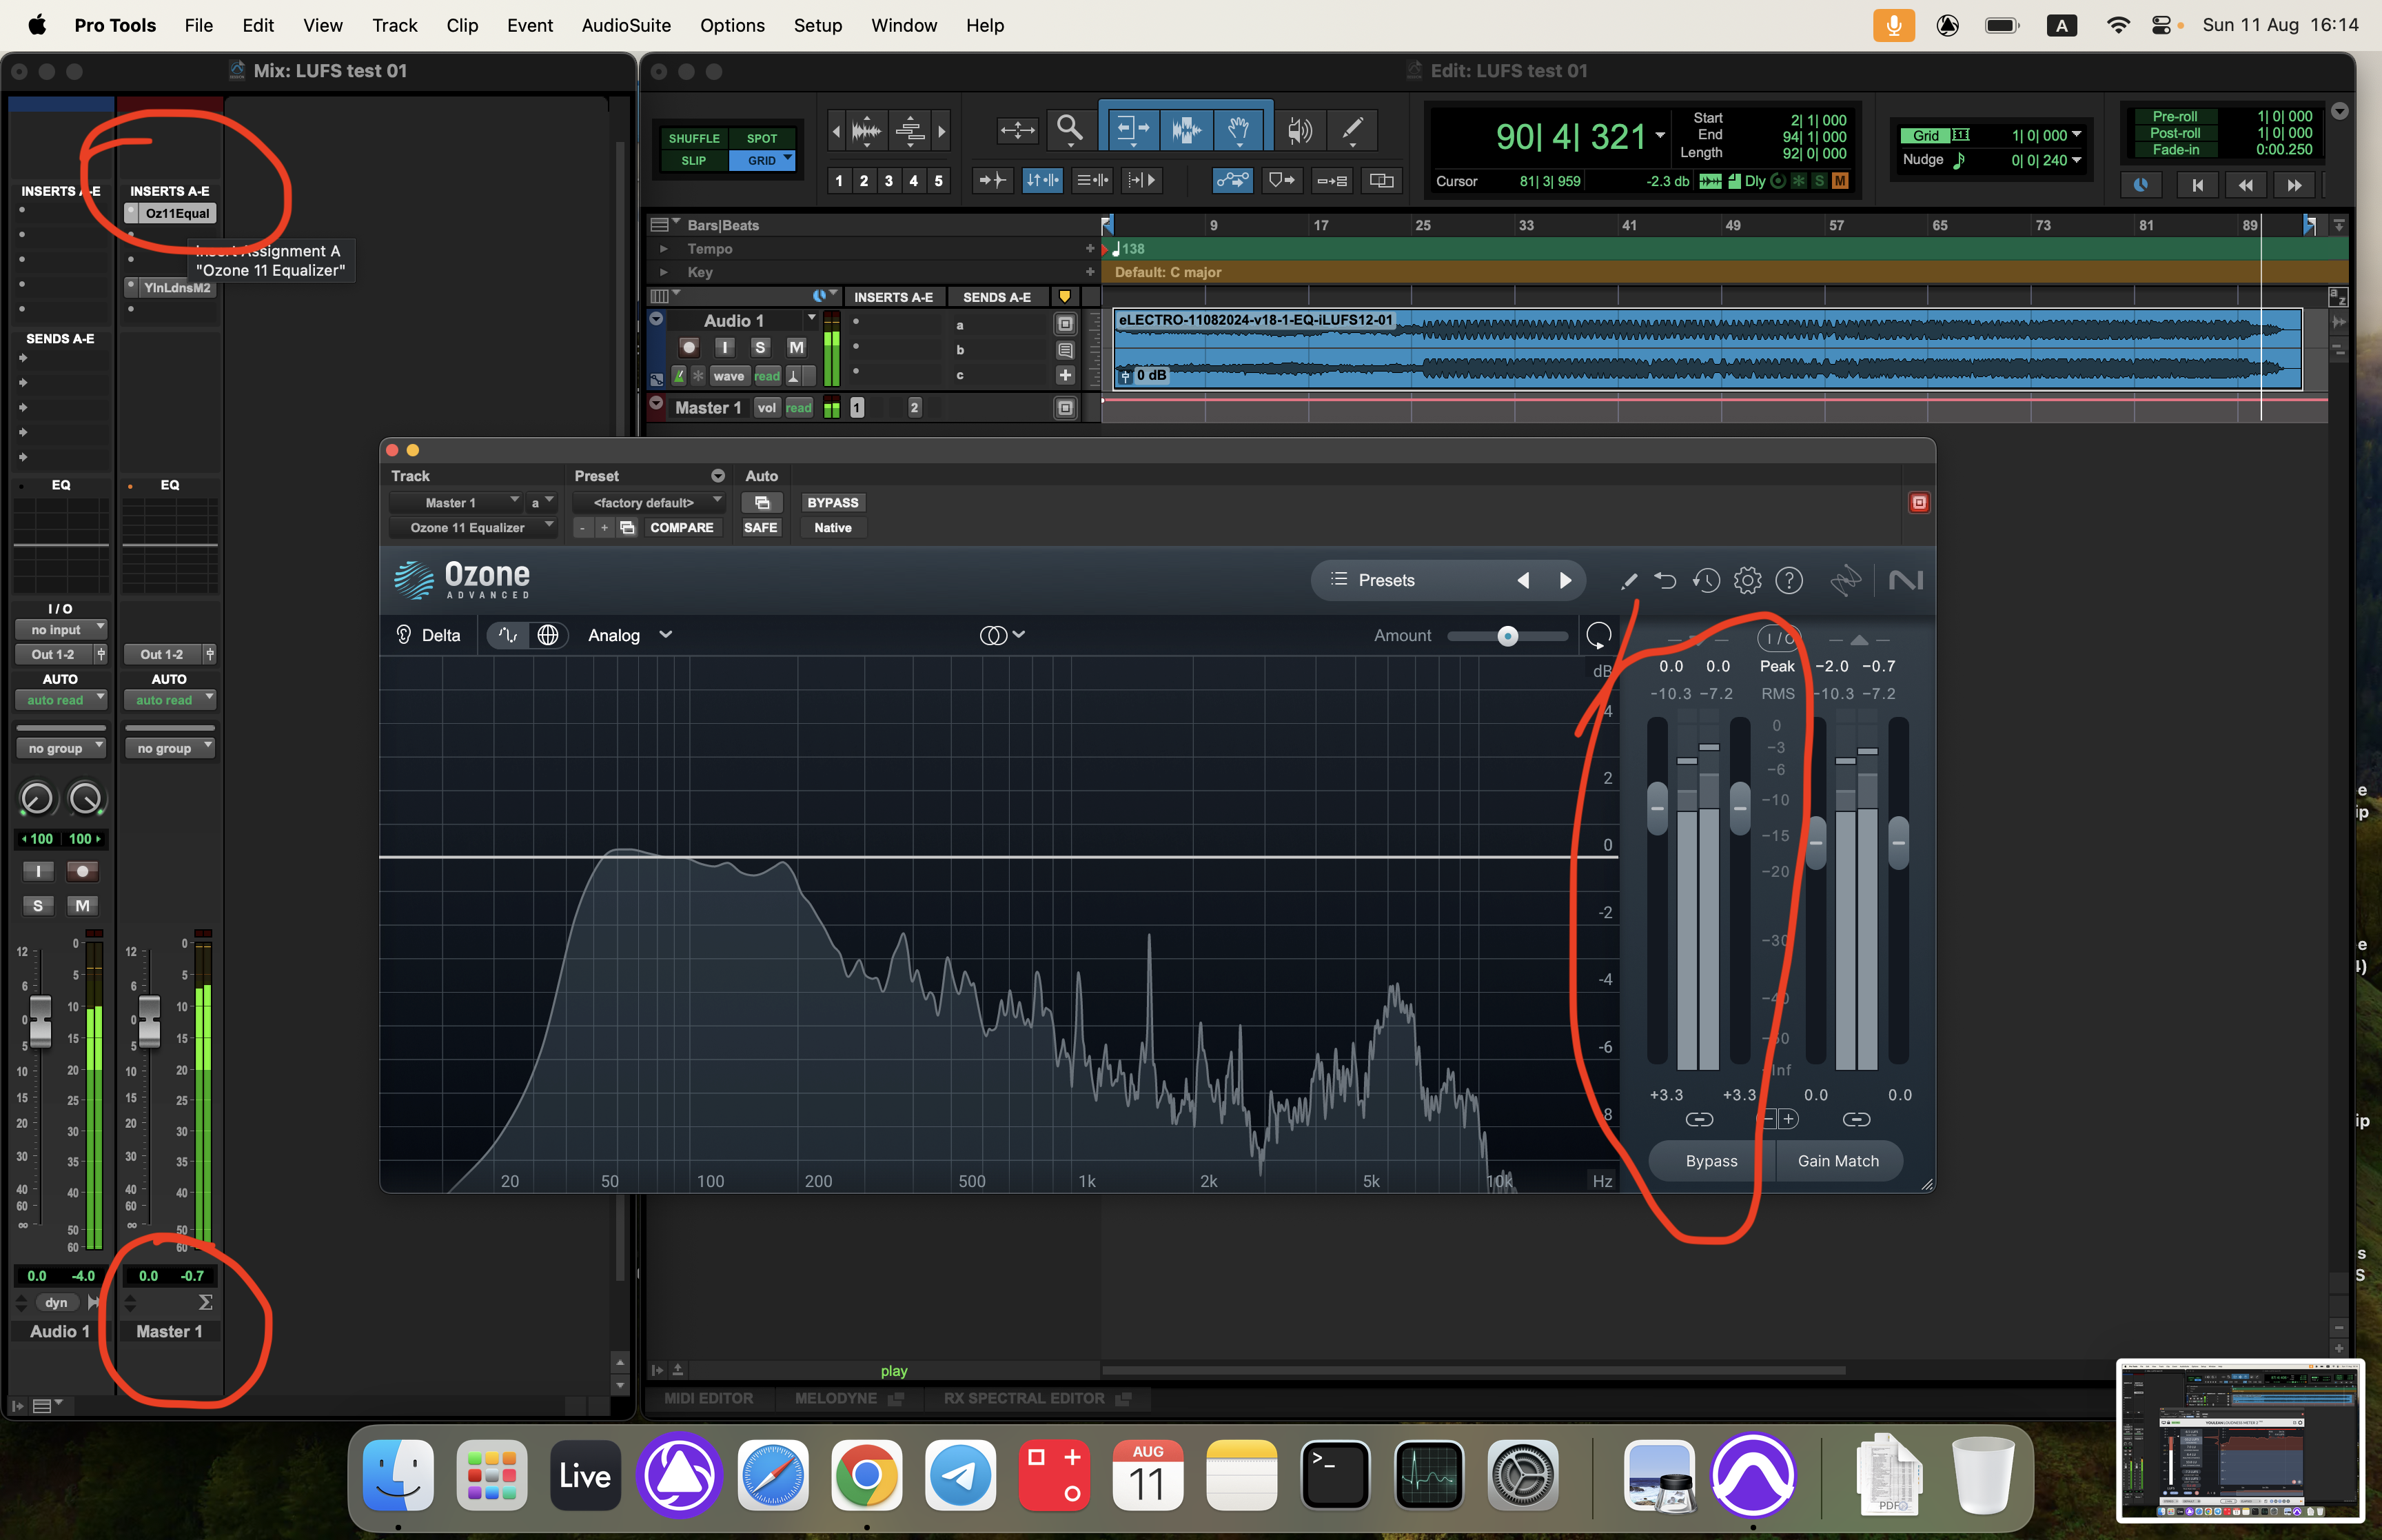This screenshot has height=1540, width=2382.
Task: Mute the Audio 1 track
Action: [x=795, y=347]
